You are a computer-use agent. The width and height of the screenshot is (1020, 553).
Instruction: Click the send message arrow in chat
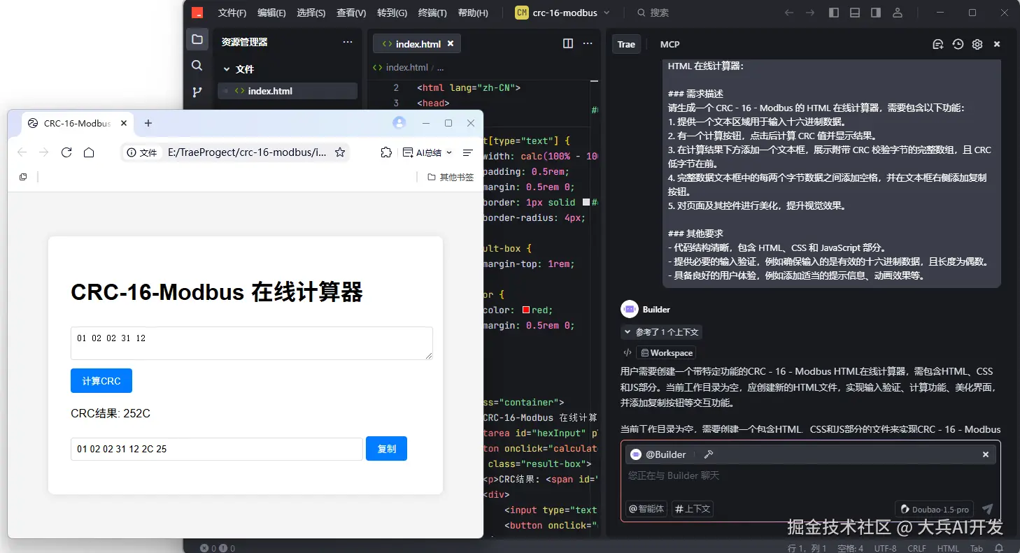click(x=987, y=509)
